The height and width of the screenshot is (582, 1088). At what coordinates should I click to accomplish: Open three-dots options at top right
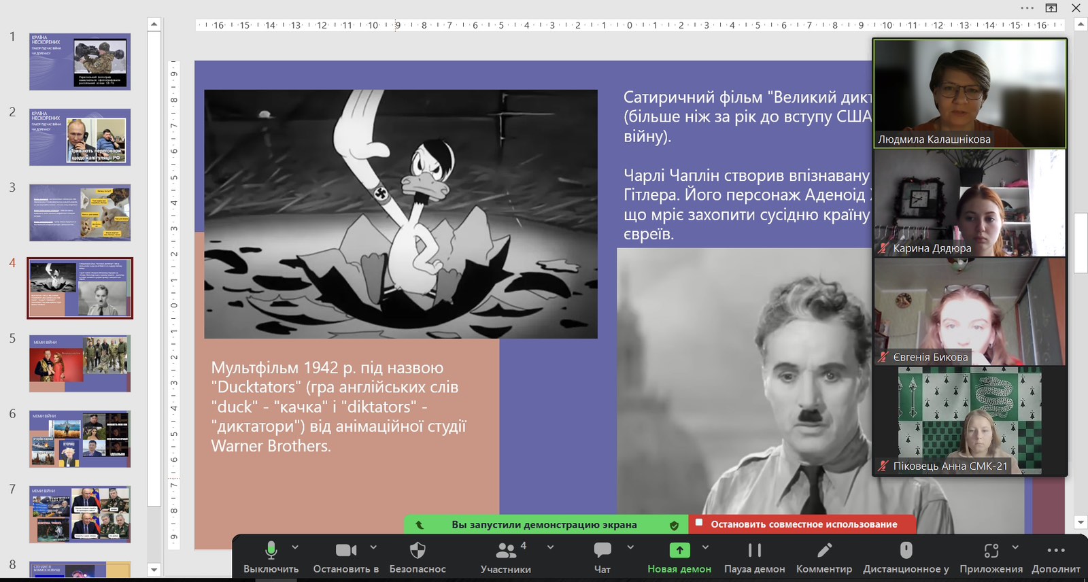(x=1027, y=8)
